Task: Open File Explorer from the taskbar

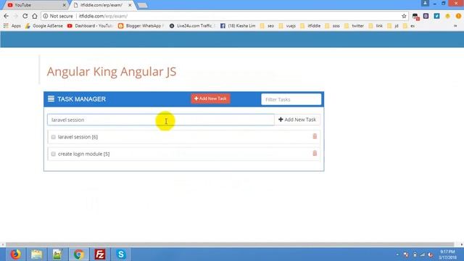Action: (x=37, y=254)
